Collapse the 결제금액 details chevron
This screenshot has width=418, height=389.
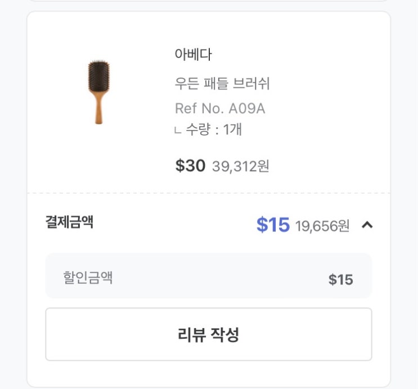tap(367, 225)
